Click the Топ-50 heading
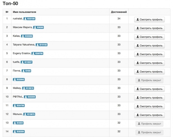Viewport: 173px width, 137px height. click(10, 4)
